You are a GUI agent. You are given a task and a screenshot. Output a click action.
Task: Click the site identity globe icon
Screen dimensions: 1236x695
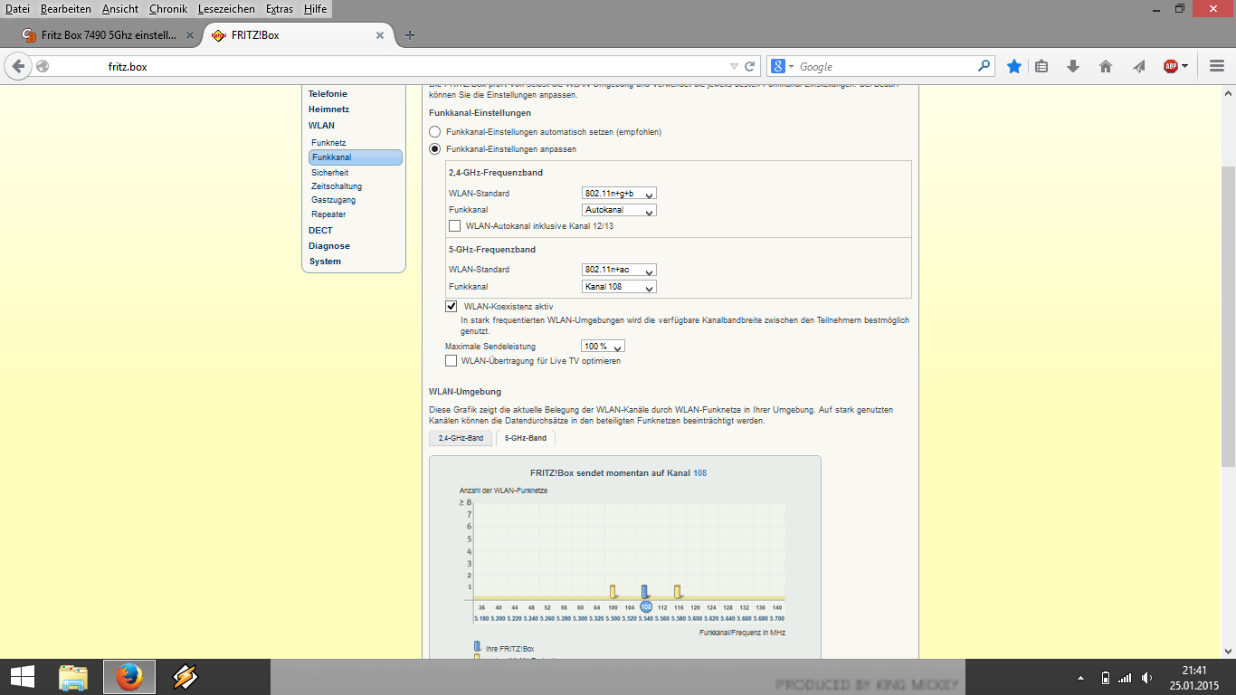pyautogui.click(x=43, y=66)
